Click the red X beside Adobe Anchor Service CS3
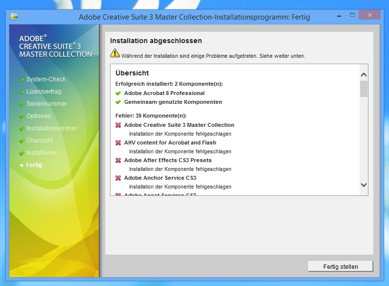This screenshot has height=286, width=389. point(118,178)
